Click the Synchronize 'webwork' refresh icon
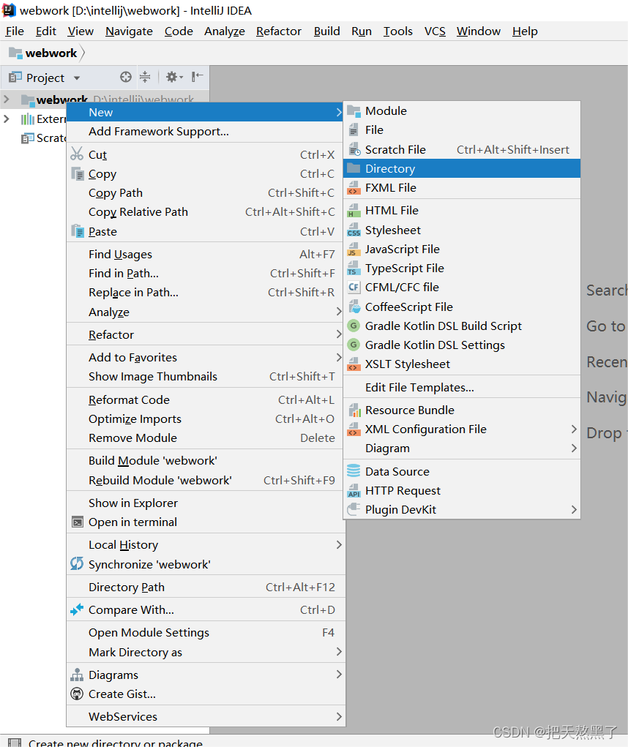The image size is (628, 747). (x=77, y=563)
